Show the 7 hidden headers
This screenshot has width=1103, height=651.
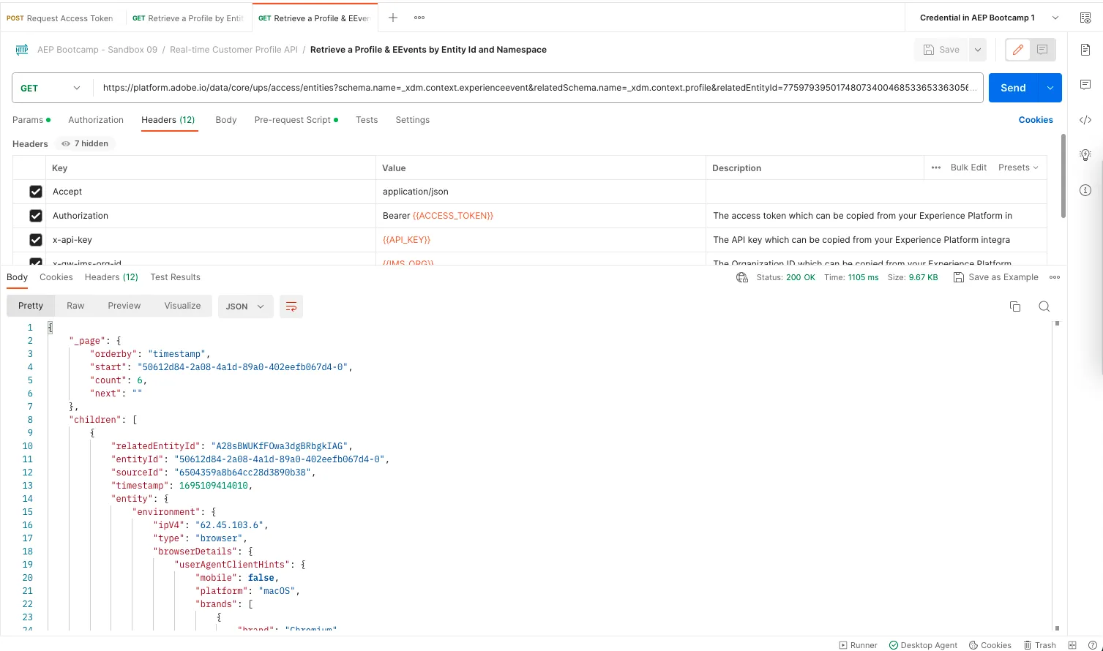[x=85, y=143]
